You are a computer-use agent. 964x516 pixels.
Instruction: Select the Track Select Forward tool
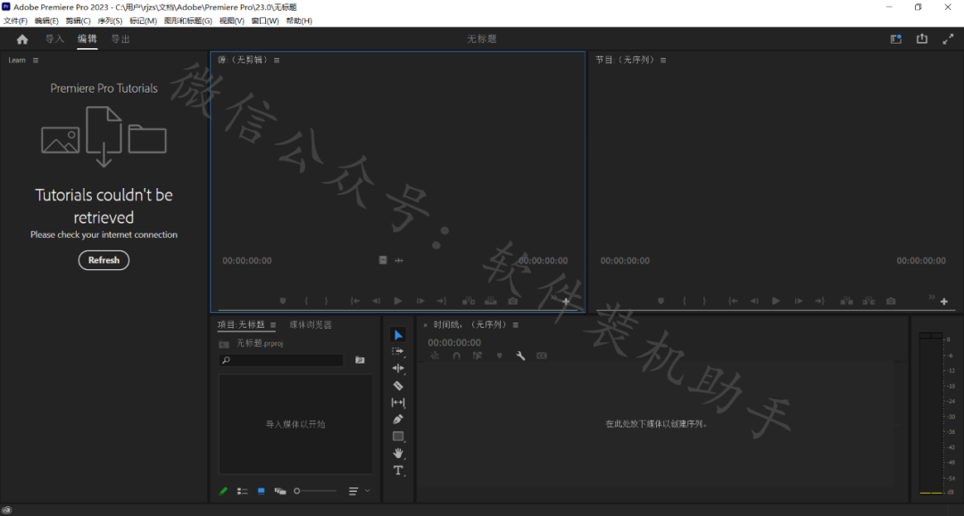(x=398, y=351)
